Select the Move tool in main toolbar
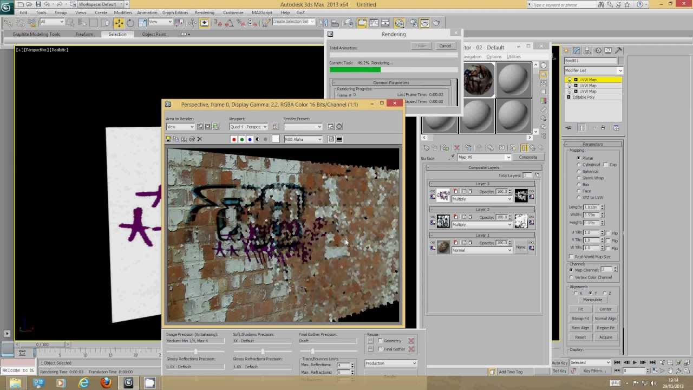693x390 pixels. (x=119, y=23)
